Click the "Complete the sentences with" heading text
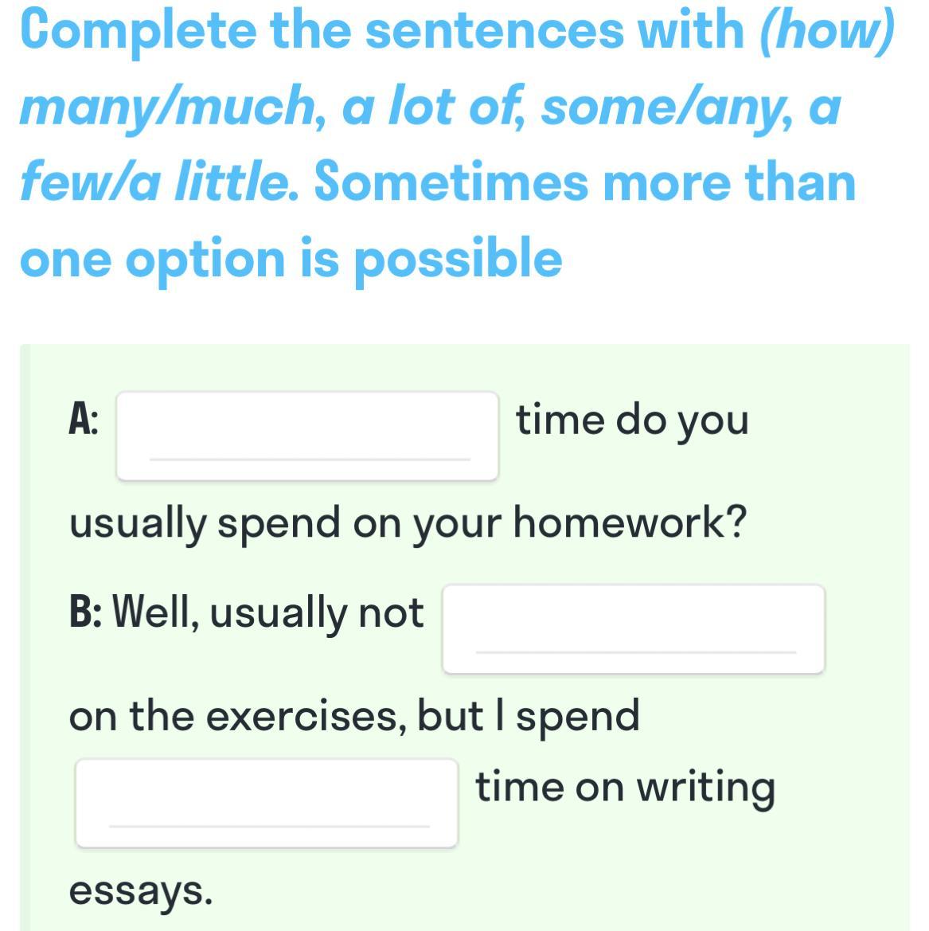The height and width of the screenshot is (931, 929). tap(384, 30)
